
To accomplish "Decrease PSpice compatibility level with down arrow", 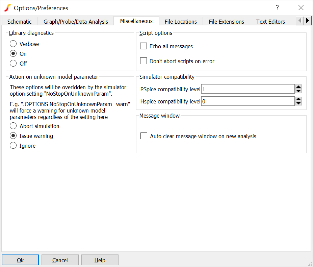I will 298,91.
